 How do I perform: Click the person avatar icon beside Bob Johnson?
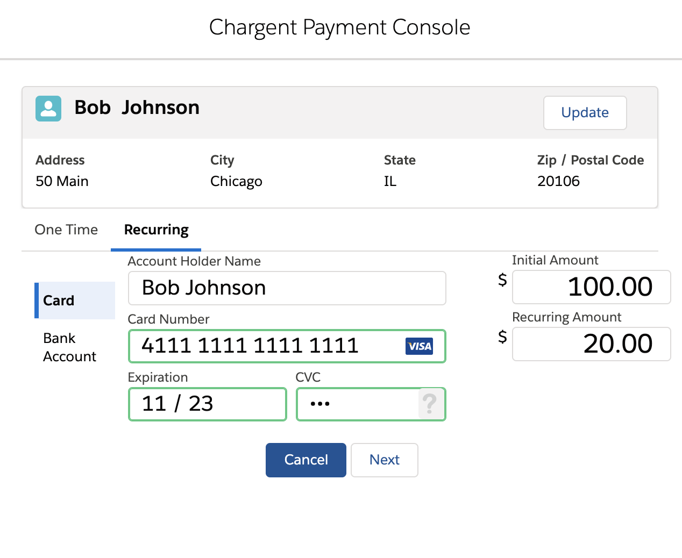click(48, 109)
